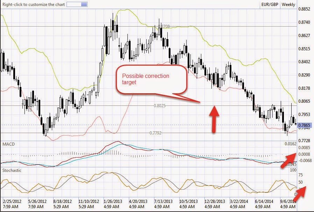This screenshot has height=212, width=314.
Task: Select the Stochastic indicator panel label
Action: click(12, 170)
